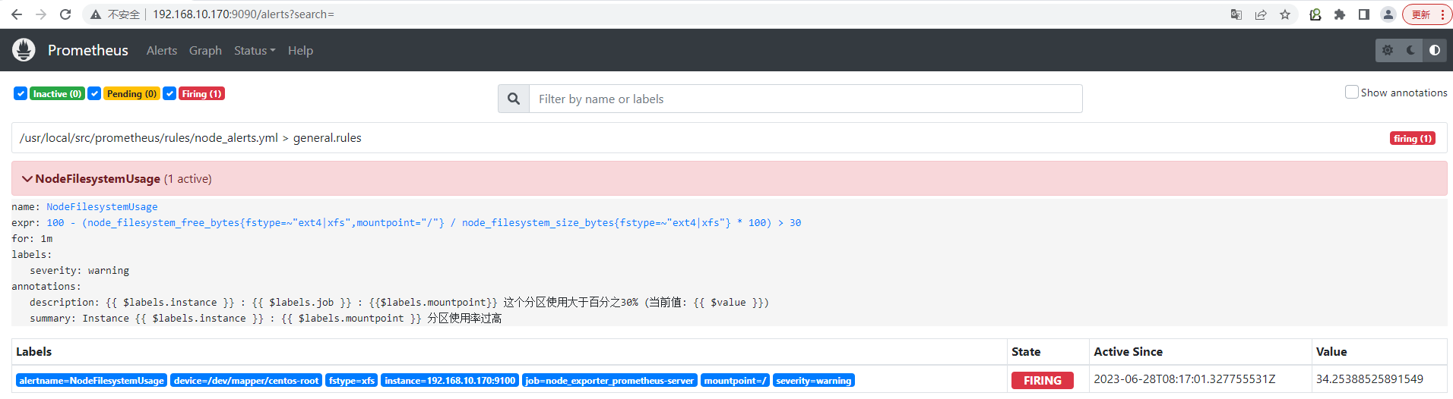Select browser-preferred theme contrast icon
Screen dimensions: 1453x399
pyautogui.click(x=1435, y=50)
